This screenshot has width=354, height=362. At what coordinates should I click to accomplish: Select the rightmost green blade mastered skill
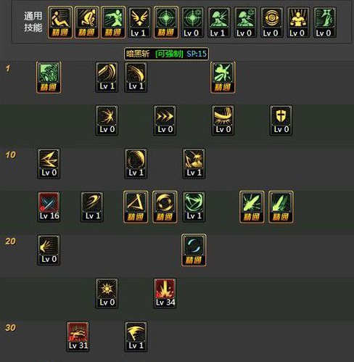point(281,207)
